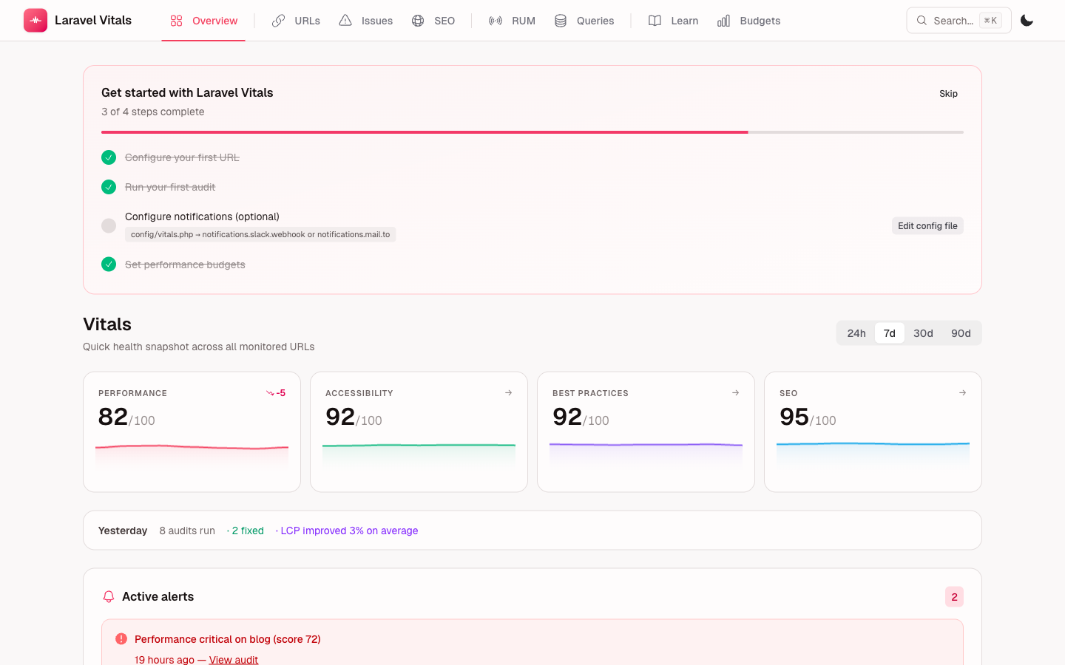Click the Vitals section heading
1065x665 pixels.
point(107,324)
